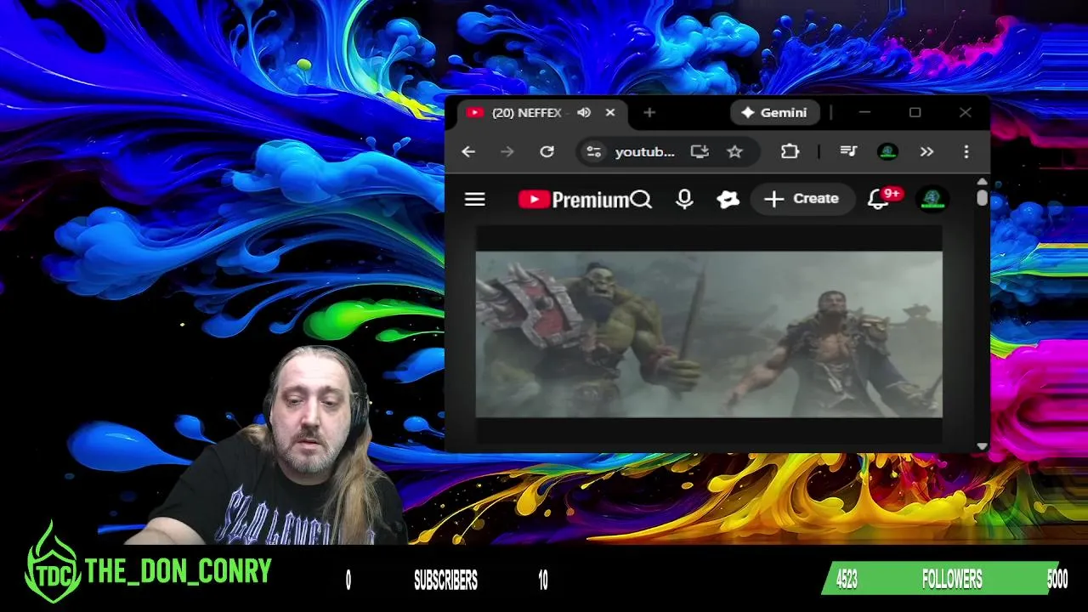Open the YouTube hamburger guide menu
This screenshot has width=1088, height=612.
(475, 199)
